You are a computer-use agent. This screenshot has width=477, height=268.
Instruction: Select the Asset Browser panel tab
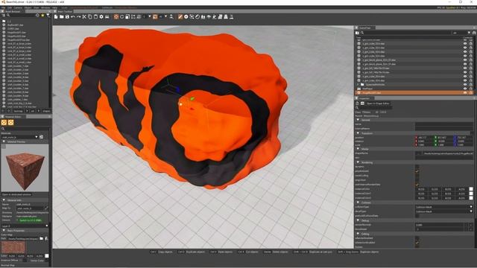coord(12,12)
